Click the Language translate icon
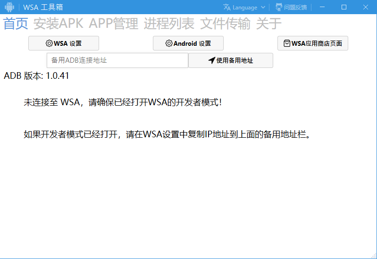 click(x=227, y=7)
